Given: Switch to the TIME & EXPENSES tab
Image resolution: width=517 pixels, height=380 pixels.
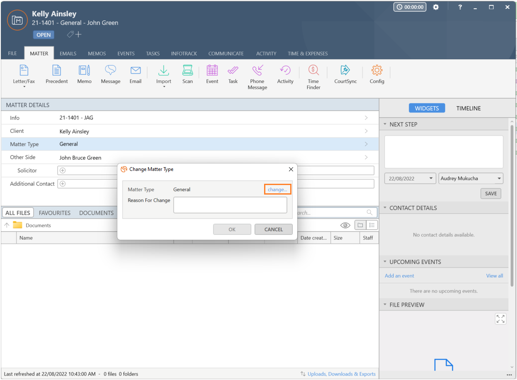Looking at the screenshot, I should pos(308,54).
